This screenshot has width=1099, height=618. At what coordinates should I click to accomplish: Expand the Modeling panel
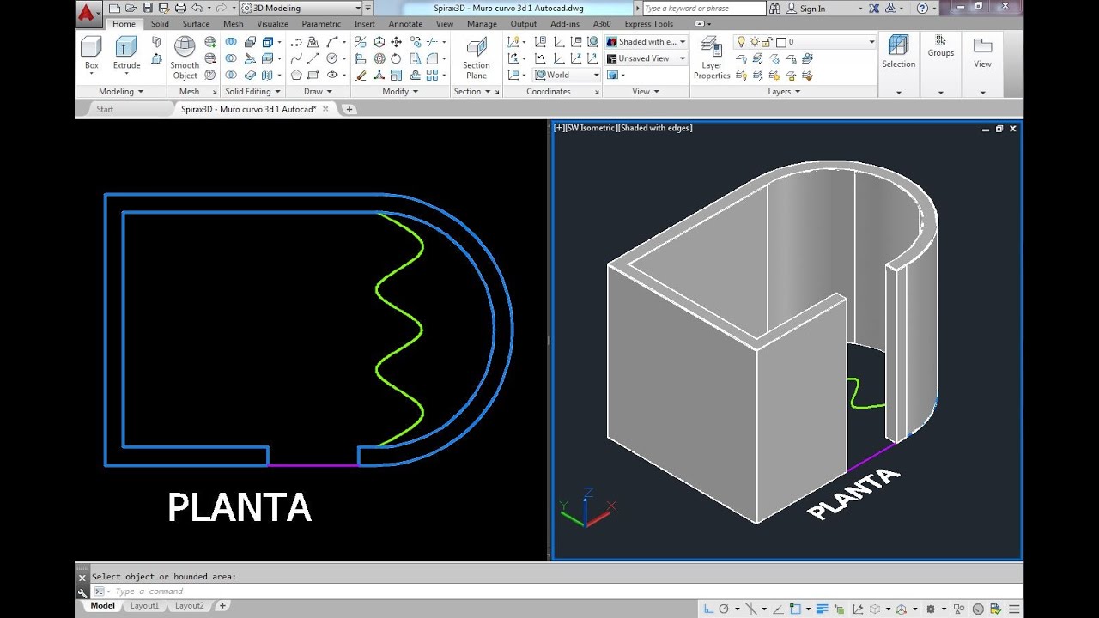pyautogui.click(x=121, y=91)
